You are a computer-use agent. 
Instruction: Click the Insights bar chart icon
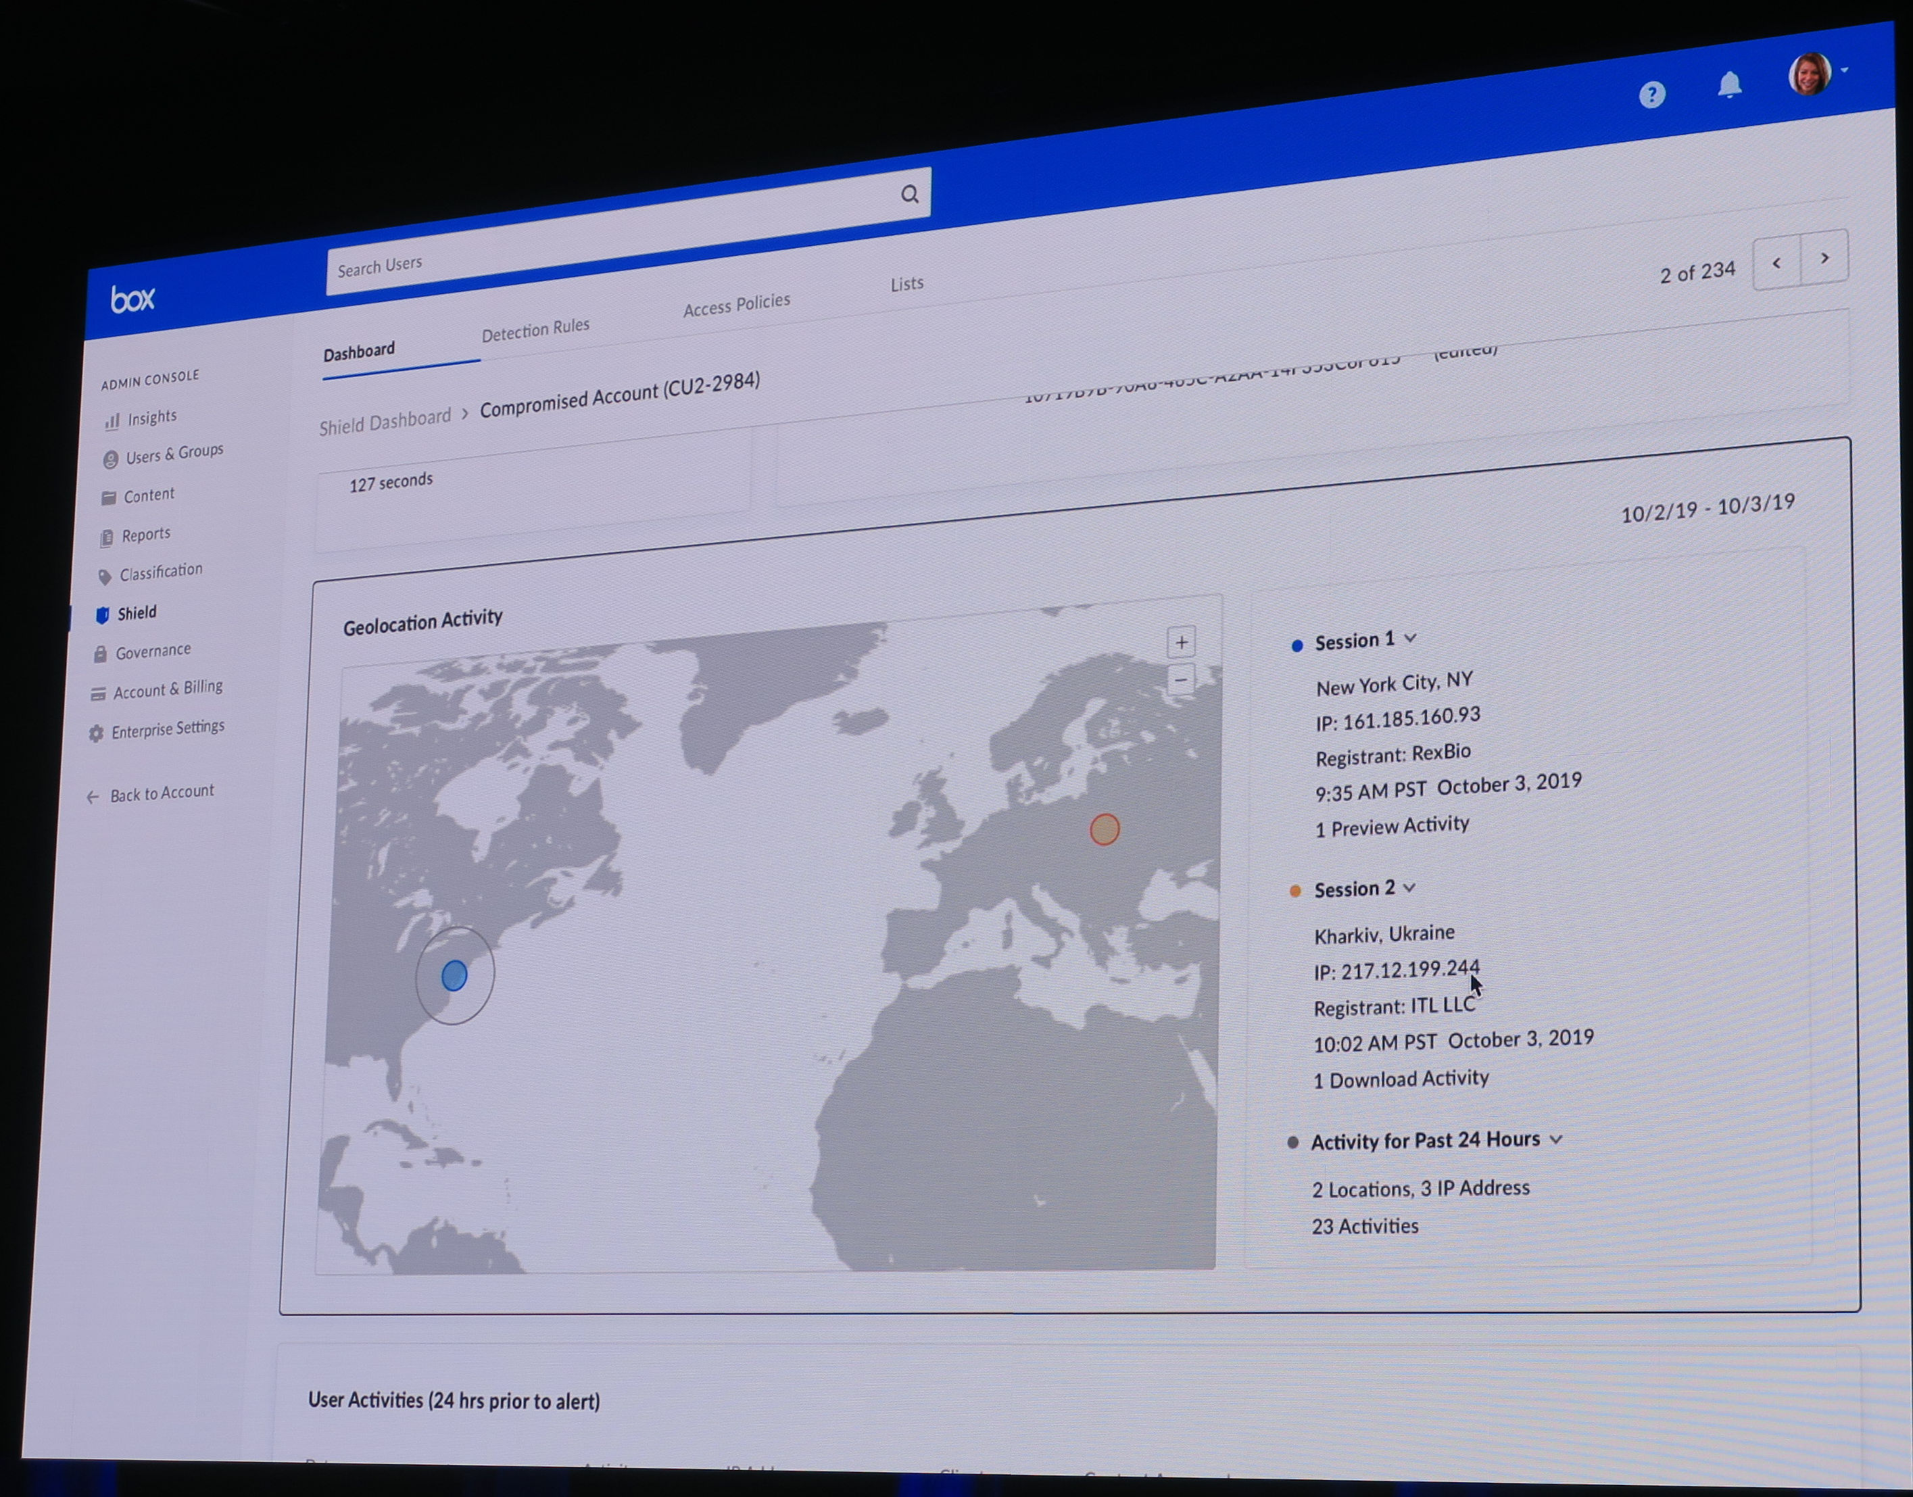point(112,422)
